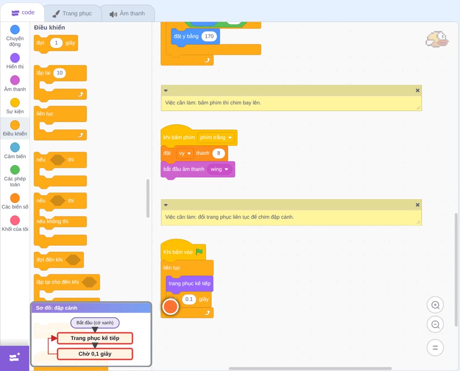460x371 pixels.
Task: Click the workspace horizontal scrollbar
Action: point(310,368)
